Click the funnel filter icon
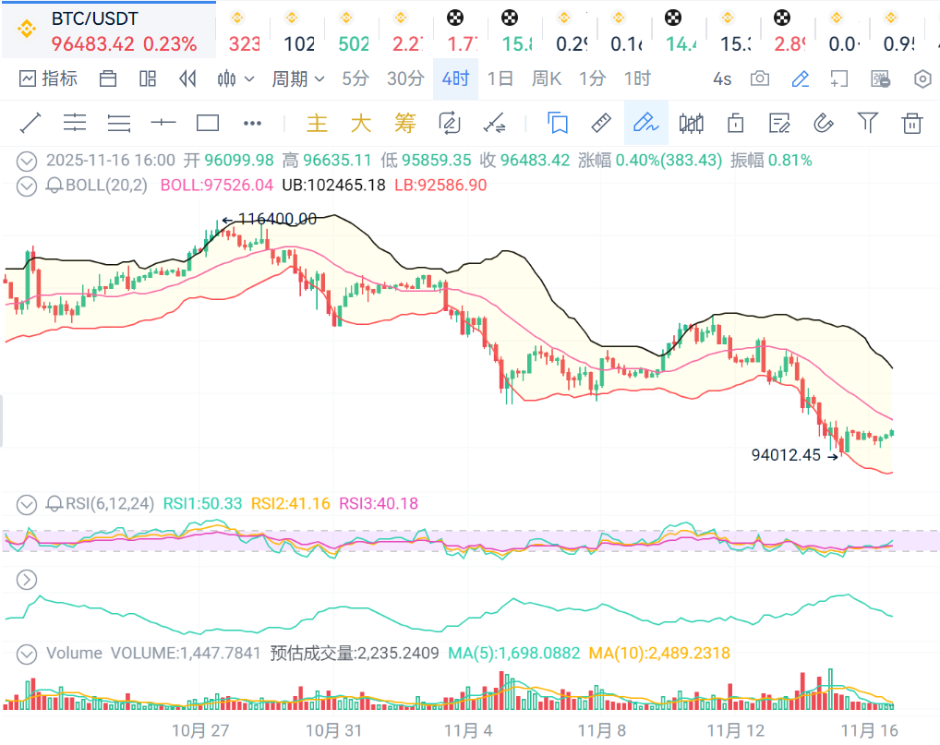 (867, 123)
